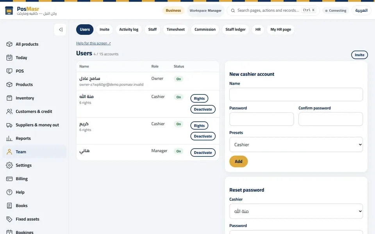The image size is (375, 234).
Task: Click the yellow Add button
Action: coord(238,161)
